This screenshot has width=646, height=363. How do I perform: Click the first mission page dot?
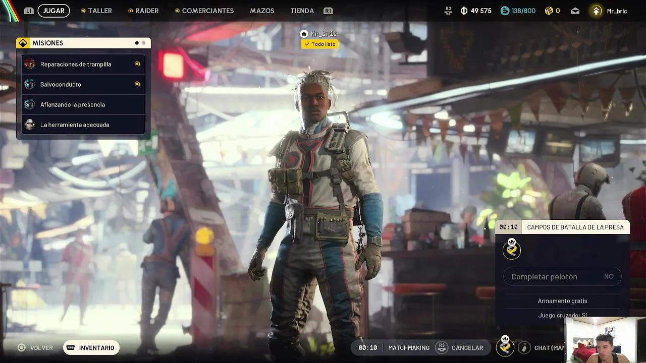[137, 43]
